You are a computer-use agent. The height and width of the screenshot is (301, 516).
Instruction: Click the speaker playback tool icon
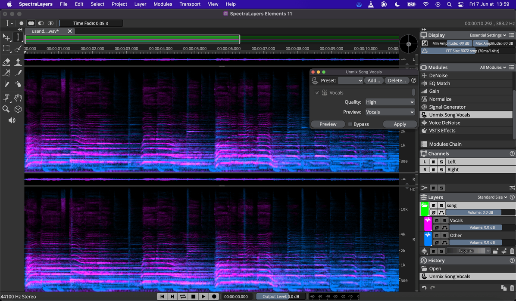[x=12, y=120]
